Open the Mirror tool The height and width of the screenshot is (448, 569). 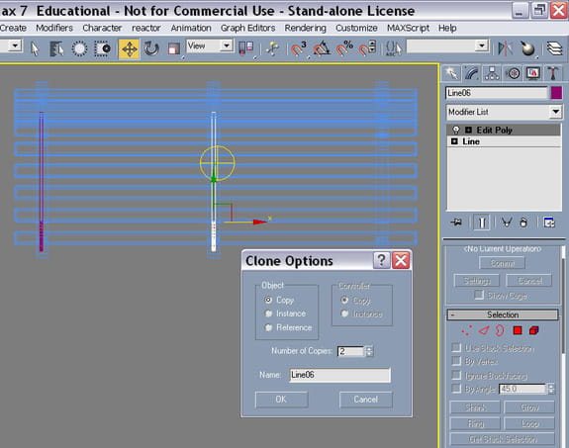tap(505, 48)
